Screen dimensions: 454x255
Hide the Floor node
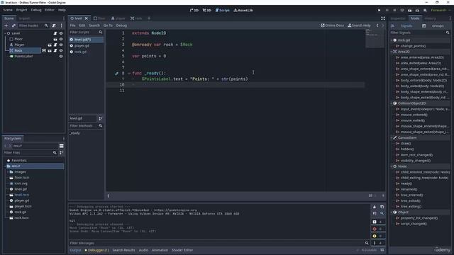[61, 39]
